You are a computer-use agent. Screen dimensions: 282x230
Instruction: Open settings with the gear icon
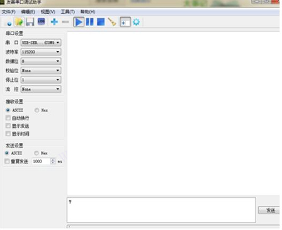tap(137, 22)
